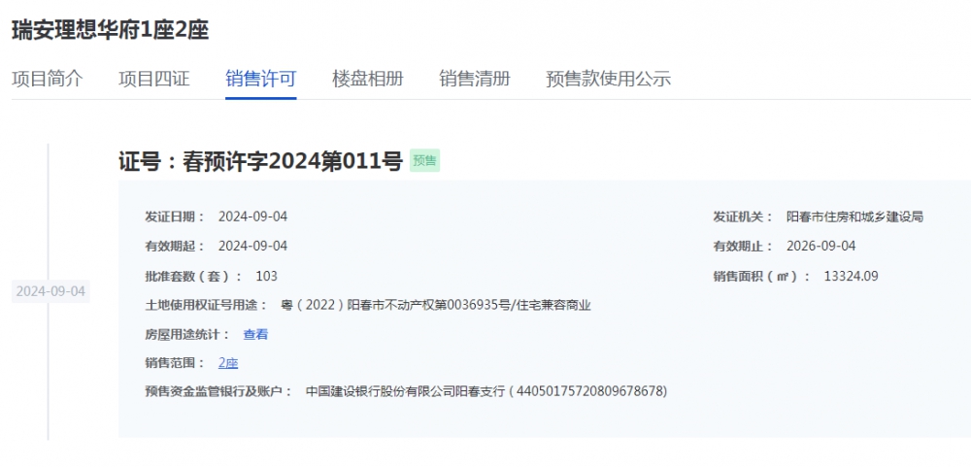Click the 预售资金监管银行及账户 label

click(218, 391)
